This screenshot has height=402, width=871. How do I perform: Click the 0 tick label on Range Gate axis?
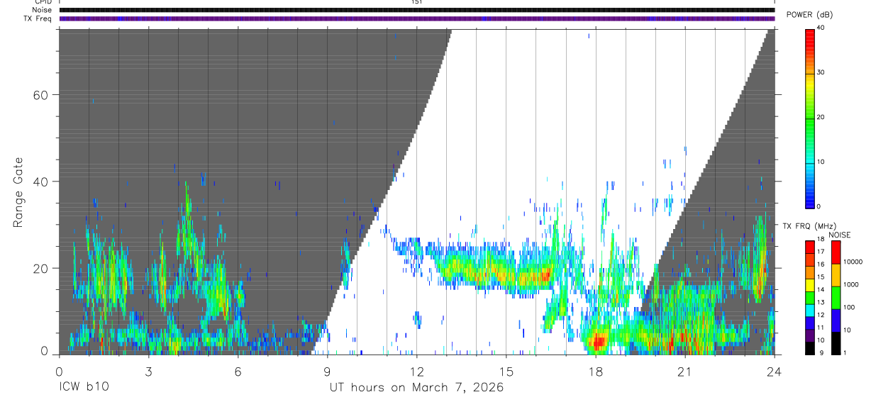[45, 352]
